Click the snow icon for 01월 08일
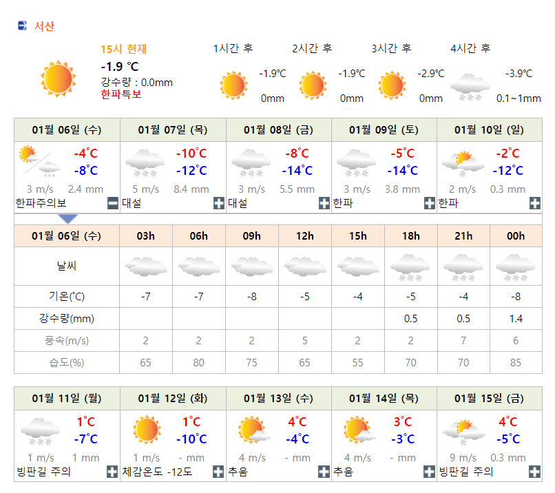This screenshot has height=493, width=555. click(251, 162)
